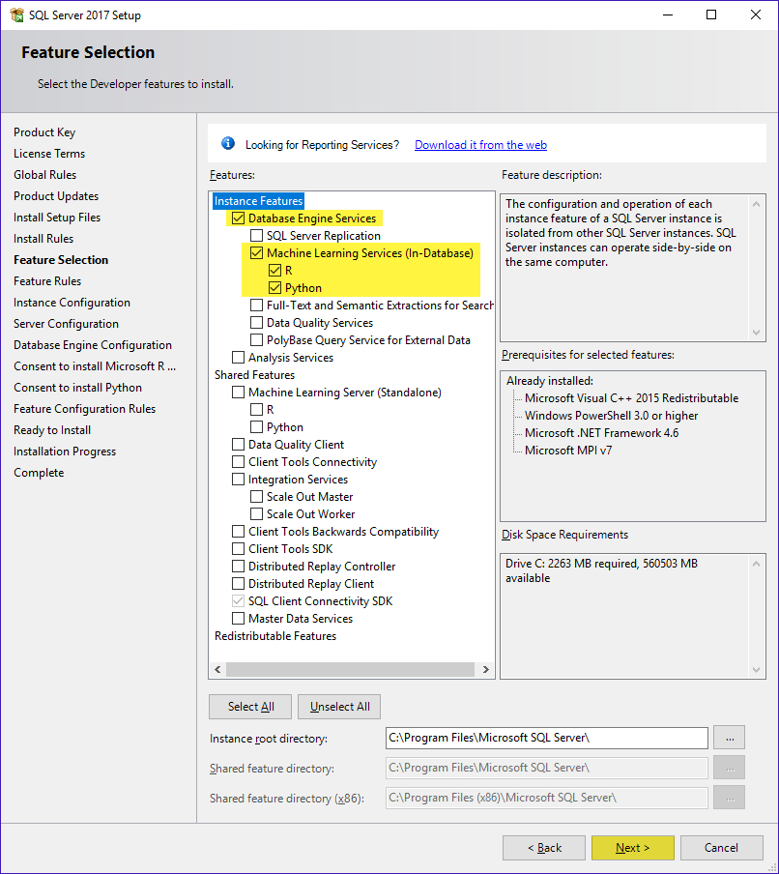This screenshot has height=874, width=779.
Task: Select the Feature Rules step
Action: click(47, 281)
